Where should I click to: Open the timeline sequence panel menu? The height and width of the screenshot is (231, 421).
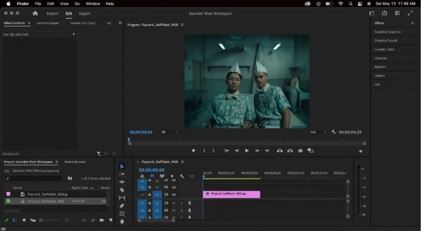(x=182, y=162)
